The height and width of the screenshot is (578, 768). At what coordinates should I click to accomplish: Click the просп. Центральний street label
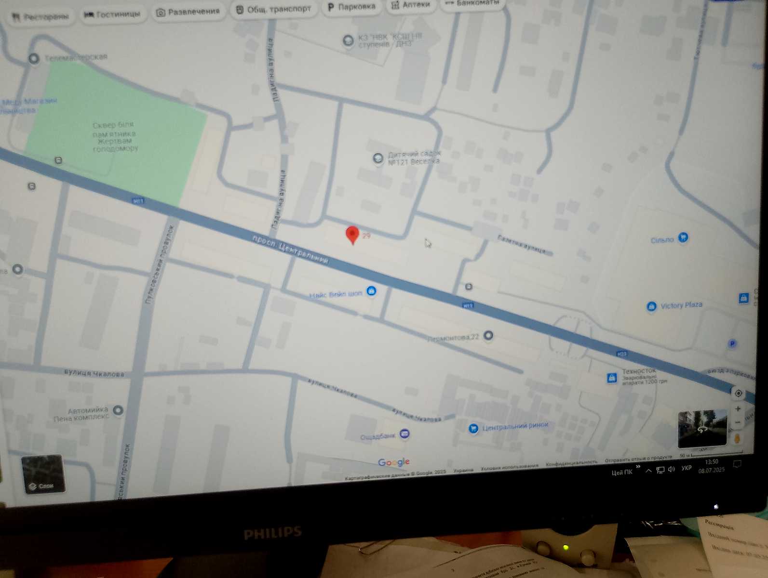coord(291,250)
